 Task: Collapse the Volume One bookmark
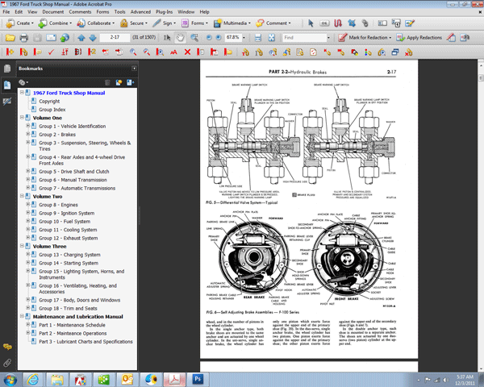point(22,118)
